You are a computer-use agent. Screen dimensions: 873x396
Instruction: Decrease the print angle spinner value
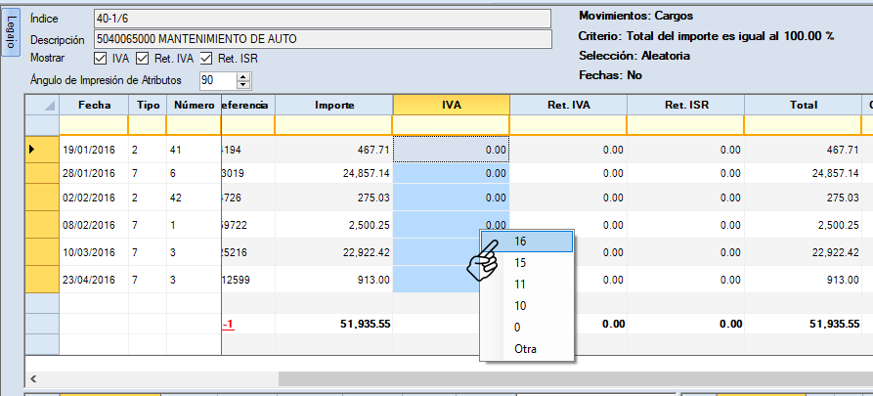(240, 84)
